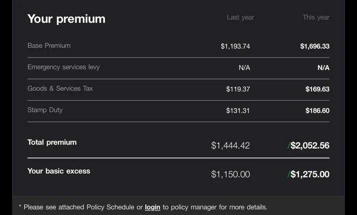Viewport: 357px width, 215px height.
Task: Click the Total premium row label
Action: point(52,143)
